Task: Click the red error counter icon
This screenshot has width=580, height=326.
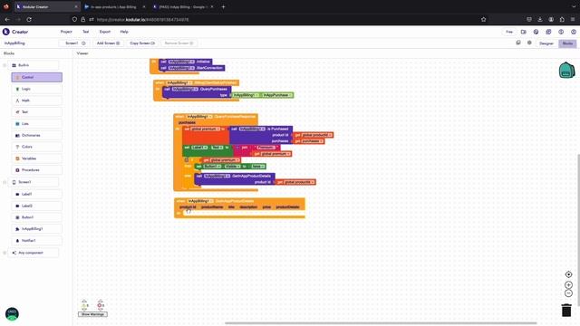Action: 101,305
